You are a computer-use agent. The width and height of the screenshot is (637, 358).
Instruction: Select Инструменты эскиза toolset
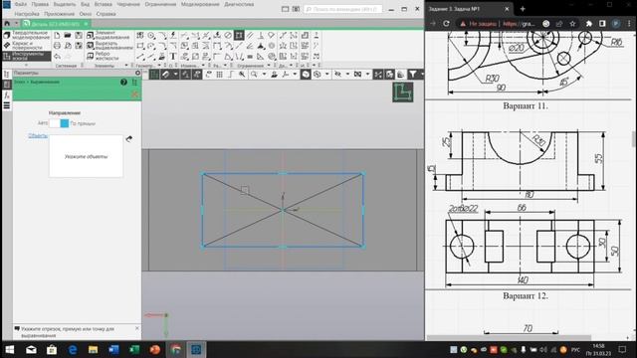click(x=27, y=56)
